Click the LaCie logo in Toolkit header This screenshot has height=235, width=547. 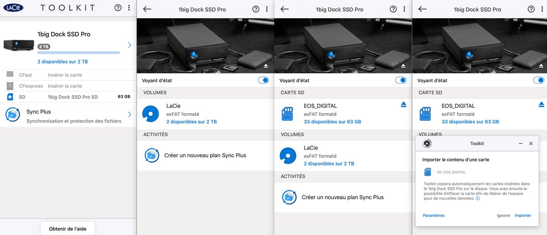pyautogui.click(x=13, y=8)
